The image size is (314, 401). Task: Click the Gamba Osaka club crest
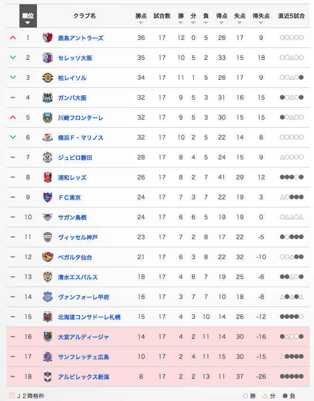tap(47, 97)
